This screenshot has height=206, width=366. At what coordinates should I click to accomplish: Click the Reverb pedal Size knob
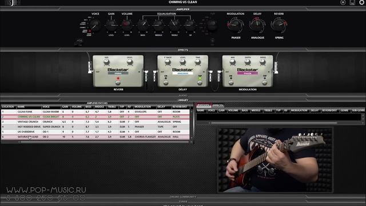click(106, 62)
